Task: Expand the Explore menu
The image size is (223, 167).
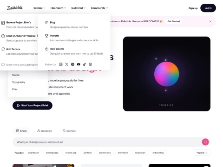Action: point(39,8)
